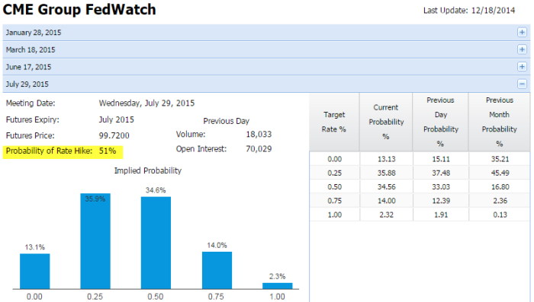Click the 1.91 previous day cell

pos(441,215)
